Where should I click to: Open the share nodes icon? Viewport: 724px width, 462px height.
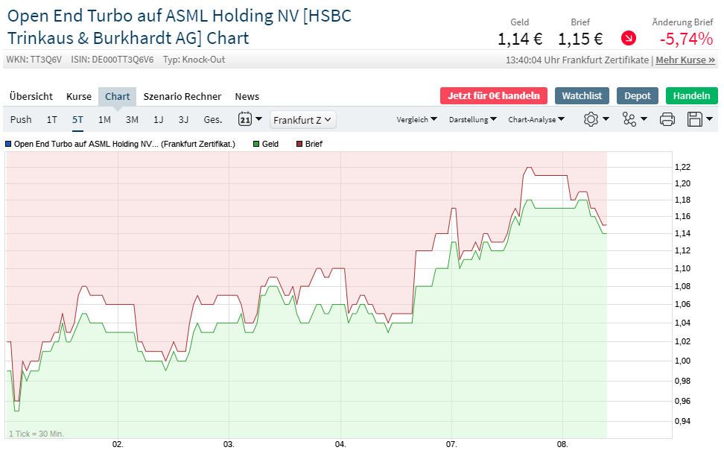pos(629,119)
